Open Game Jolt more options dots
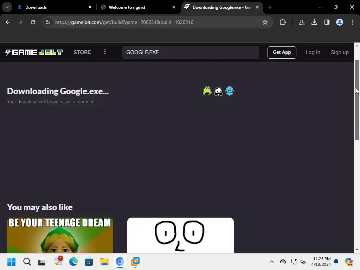360x270 pixels. [x=105, y=52]
